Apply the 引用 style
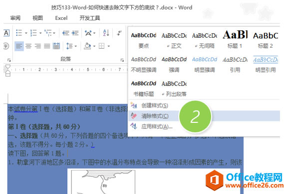 click(x=235, y=65)
